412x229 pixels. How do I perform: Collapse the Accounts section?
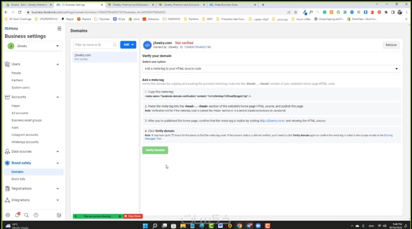[x=58, y=97]
